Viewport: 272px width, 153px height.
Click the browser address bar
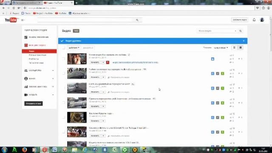(139, 8)
